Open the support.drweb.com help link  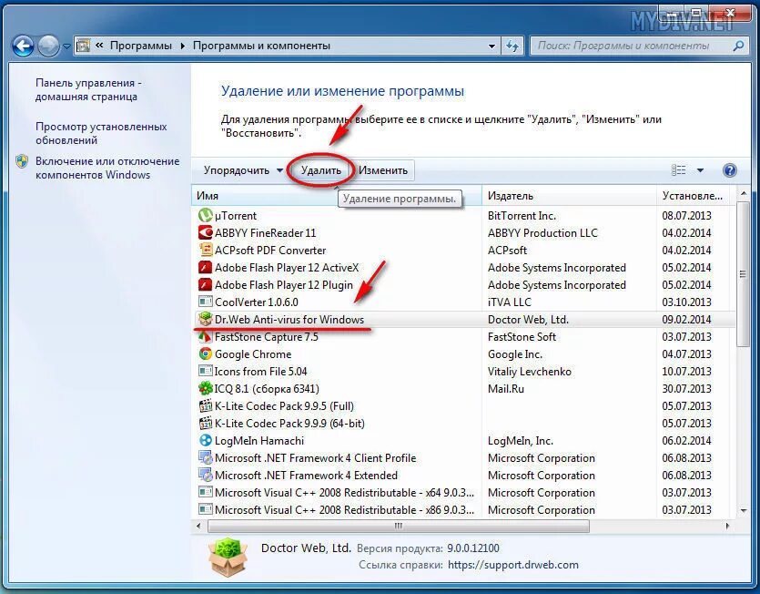tap(513, 565)
